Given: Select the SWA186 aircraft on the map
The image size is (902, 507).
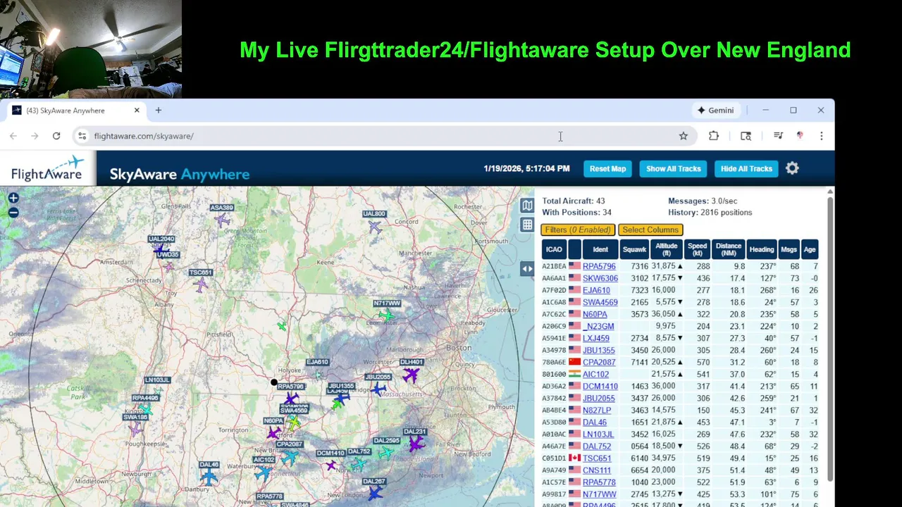Looking at the screenshot, I should click(x=135, y=428).
